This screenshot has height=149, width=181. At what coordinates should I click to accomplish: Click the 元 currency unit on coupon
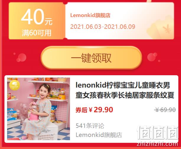[x=49, y=21]
